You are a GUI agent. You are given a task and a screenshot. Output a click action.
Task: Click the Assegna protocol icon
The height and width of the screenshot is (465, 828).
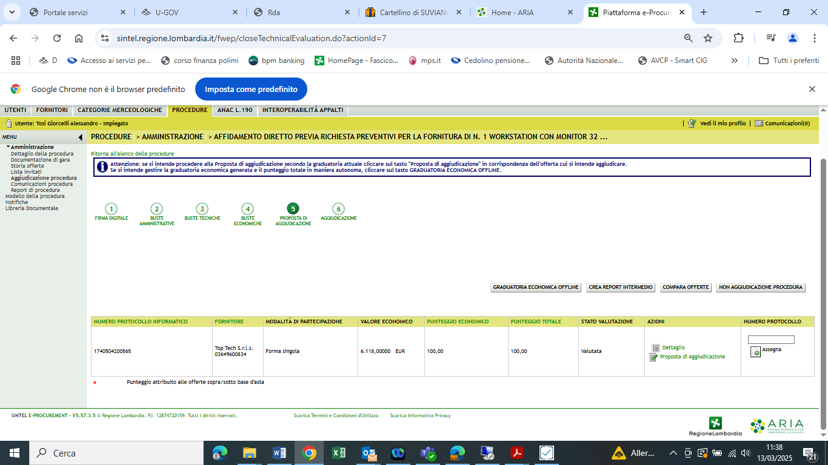click(755, 352)
